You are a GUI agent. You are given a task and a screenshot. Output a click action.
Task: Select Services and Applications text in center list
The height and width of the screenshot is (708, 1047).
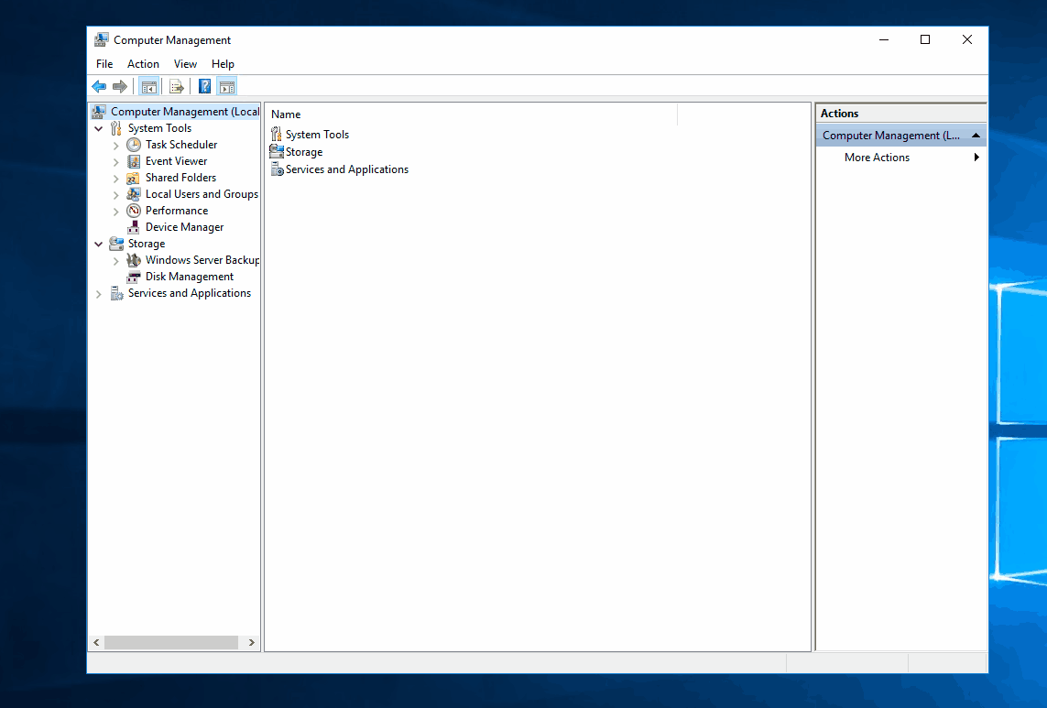pos(347,169)
